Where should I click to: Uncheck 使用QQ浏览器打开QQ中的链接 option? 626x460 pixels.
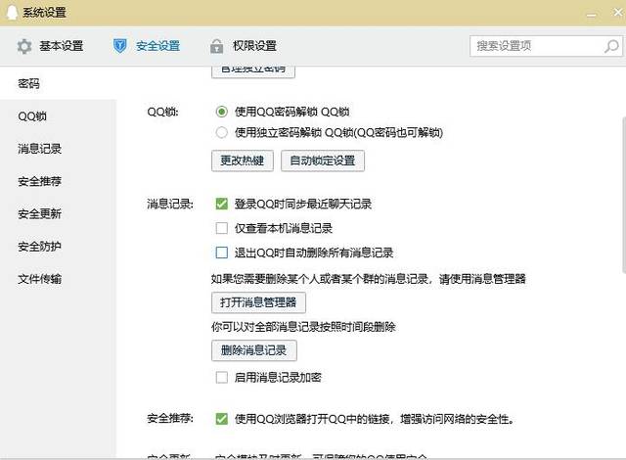click(222, 419)
